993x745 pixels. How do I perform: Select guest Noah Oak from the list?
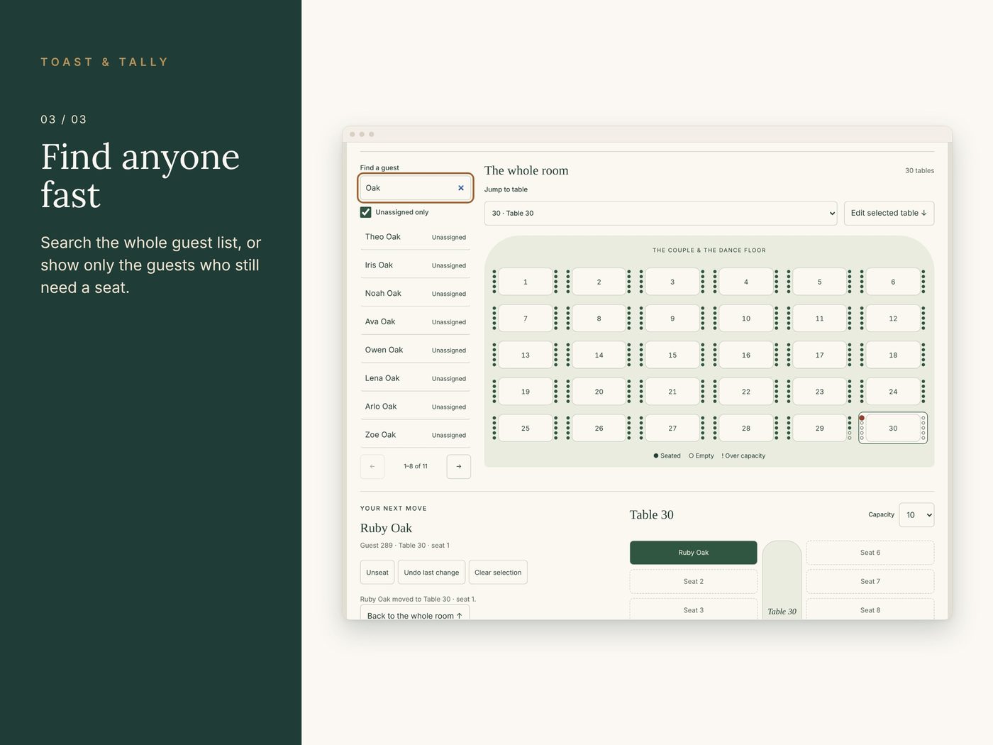pyautogui.click(x=416, y=294)
